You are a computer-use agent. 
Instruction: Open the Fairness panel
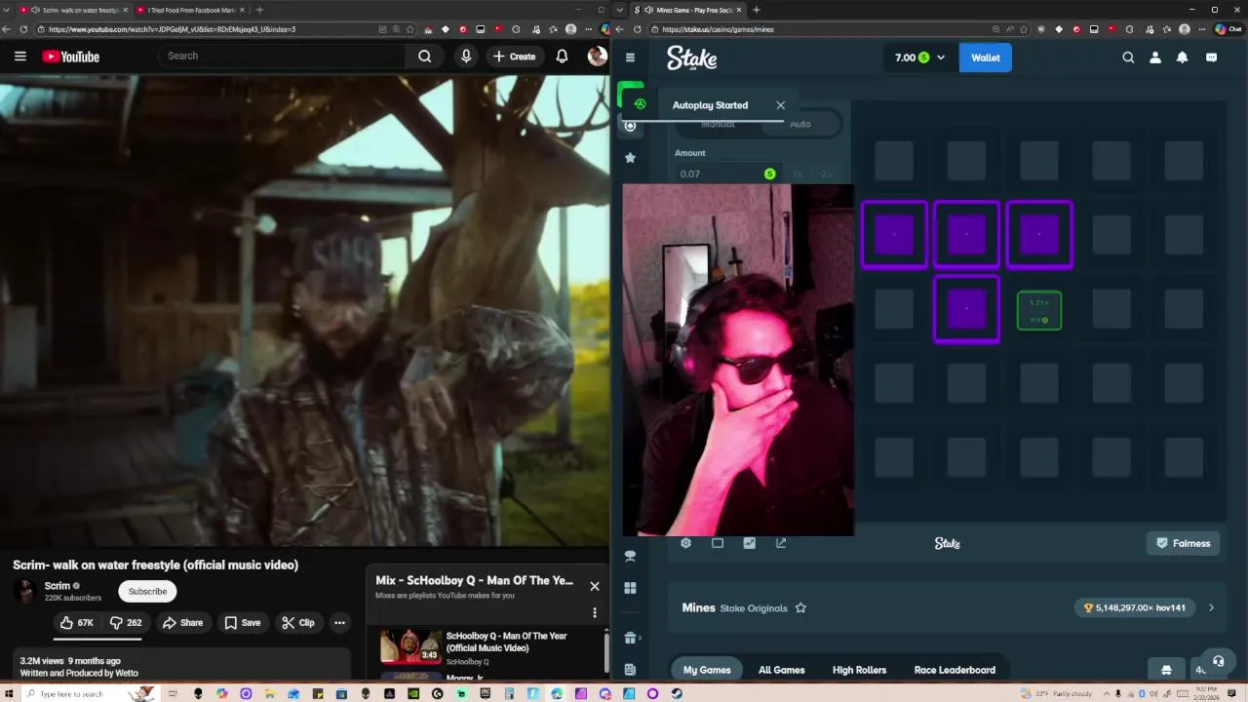coord(1183,543)
